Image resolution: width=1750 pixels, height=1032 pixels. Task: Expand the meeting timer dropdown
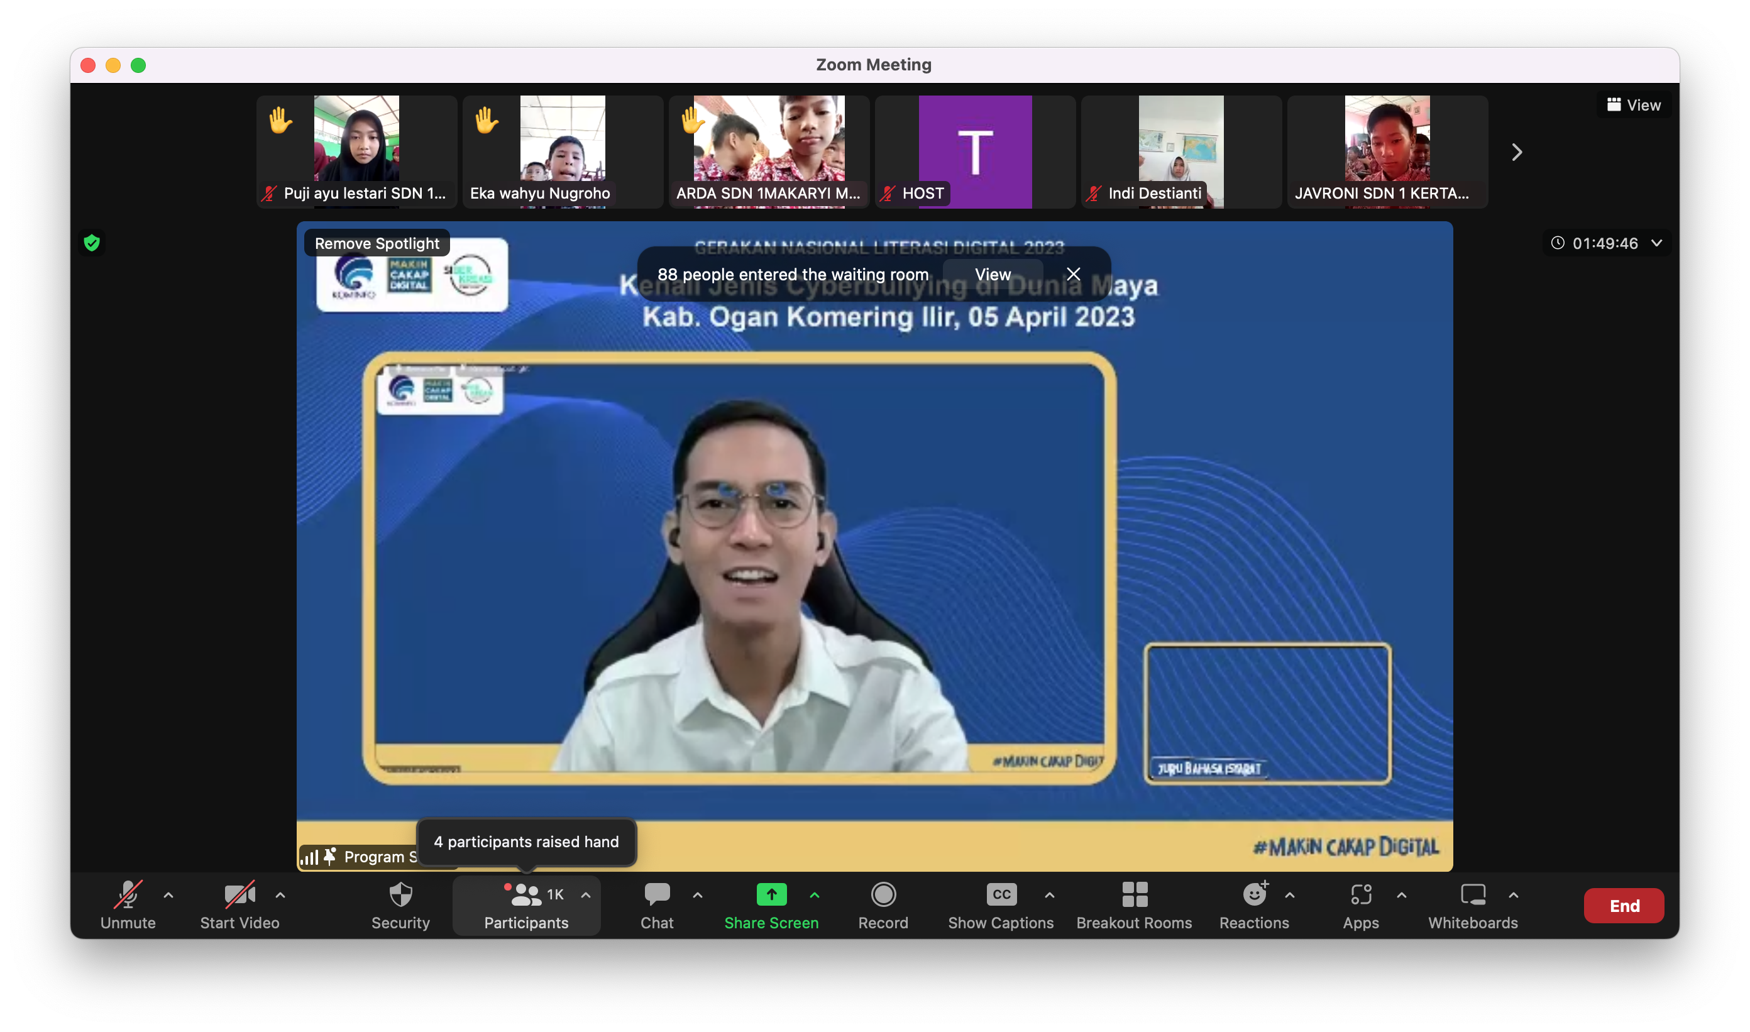[1657, 243]
